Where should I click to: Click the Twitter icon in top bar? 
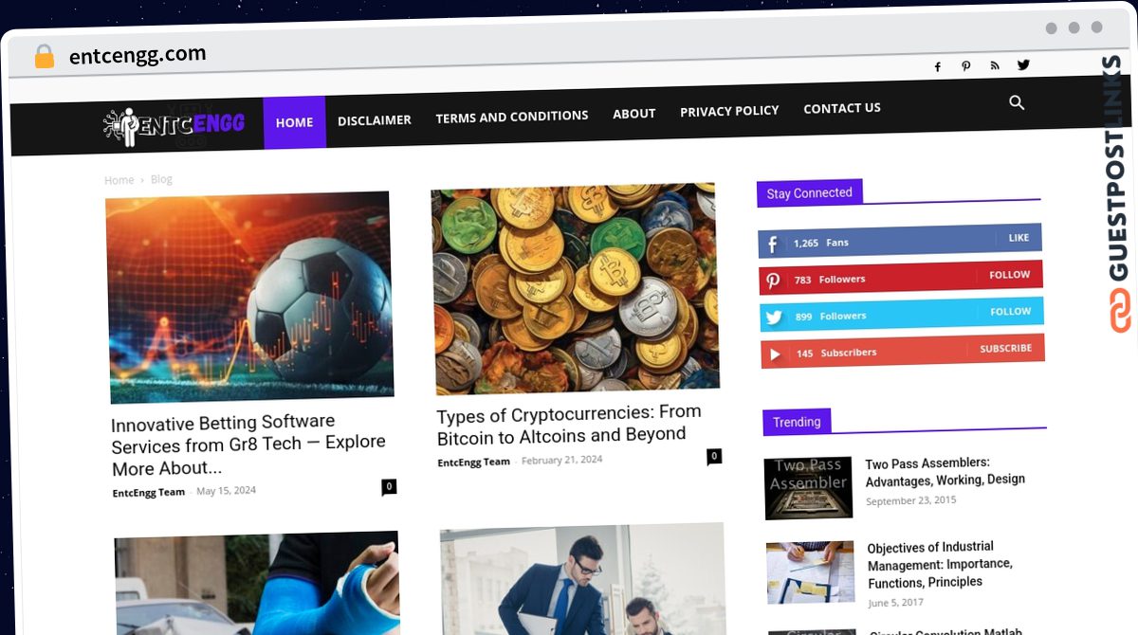pyautogui.click(x=1023, y=64)
